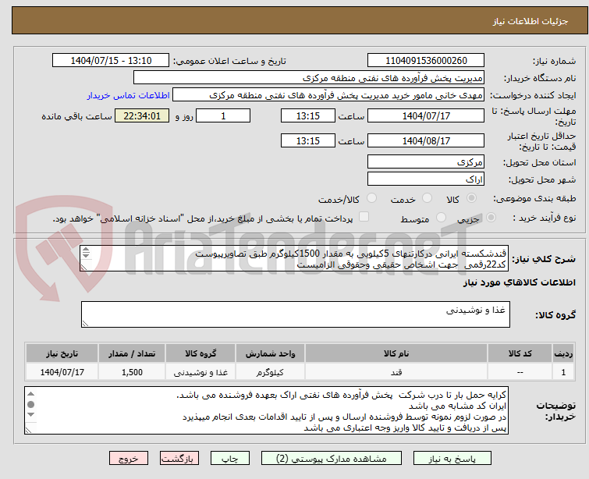Click the شماره نیاز number field

point(426,61)
